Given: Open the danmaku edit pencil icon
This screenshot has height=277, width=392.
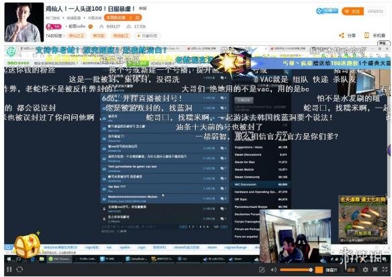Looking at the screenshot, I should pyautogui.click(x=262, y=270).
